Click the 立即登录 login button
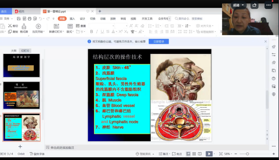The image size is (279, 160). coord(159,41)
